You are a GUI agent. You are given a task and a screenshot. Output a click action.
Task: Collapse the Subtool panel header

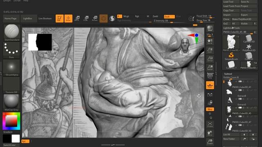coord(228,73)
